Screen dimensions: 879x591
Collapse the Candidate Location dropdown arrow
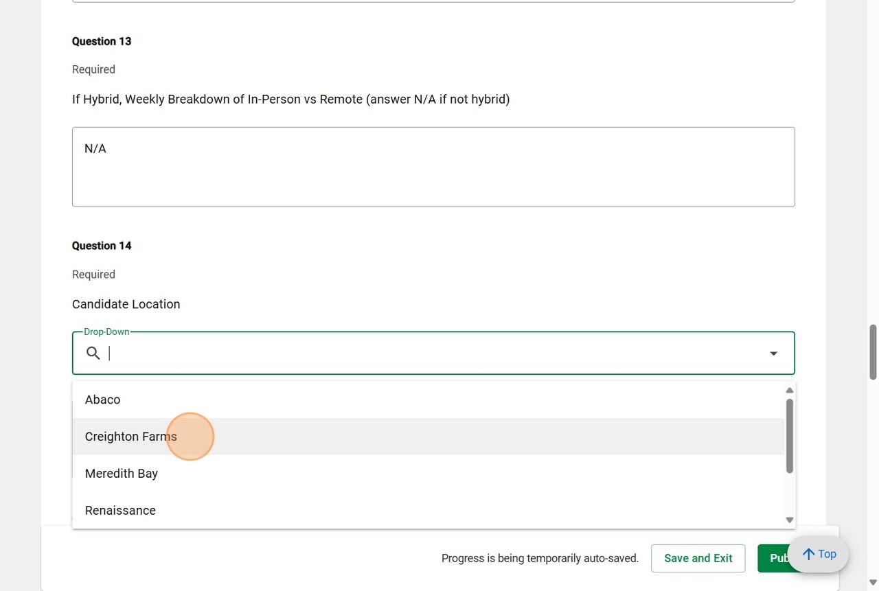pos(773,353)
